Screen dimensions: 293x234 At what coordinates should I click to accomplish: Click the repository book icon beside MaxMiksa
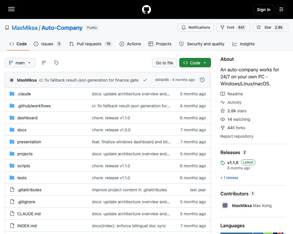point(7,28)
